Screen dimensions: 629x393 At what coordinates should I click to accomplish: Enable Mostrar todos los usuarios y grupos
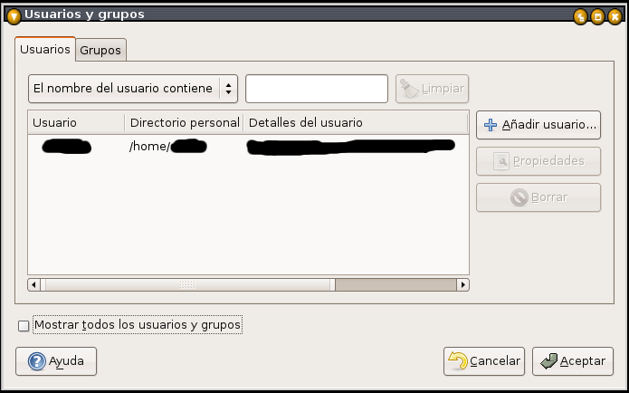24,325
